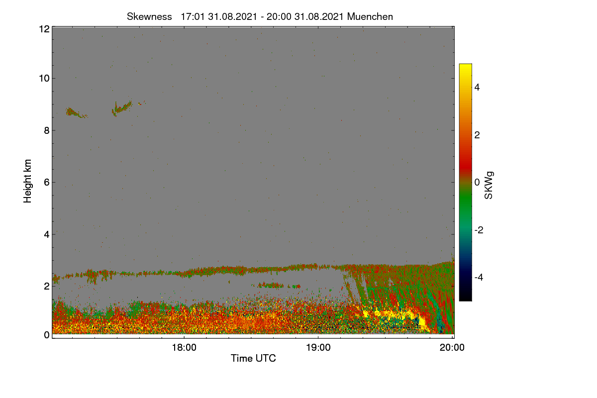Click the height tick label 10
Image resolution: width=597 pixels, height=398 pixels.
[x=44, y=78]
